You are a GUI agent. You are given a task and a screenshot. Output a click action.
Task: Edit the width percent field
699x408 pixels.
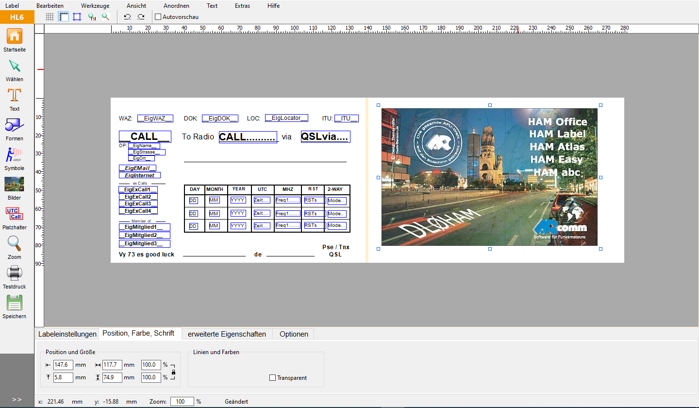tap(151, 365)
